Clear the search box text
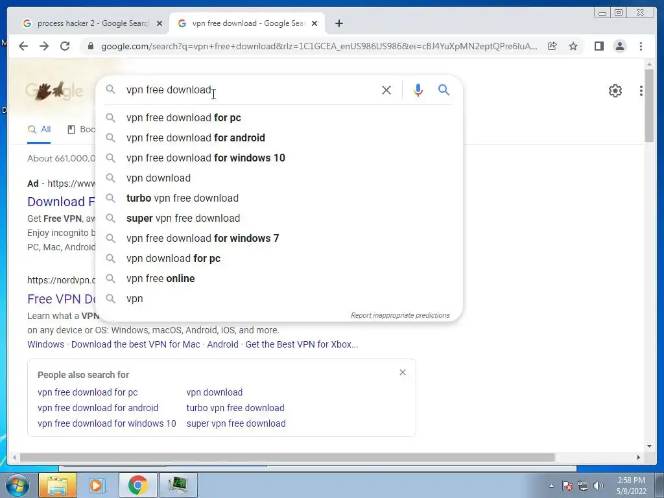This screenshot has height=498, width=664. coord(386,89)
